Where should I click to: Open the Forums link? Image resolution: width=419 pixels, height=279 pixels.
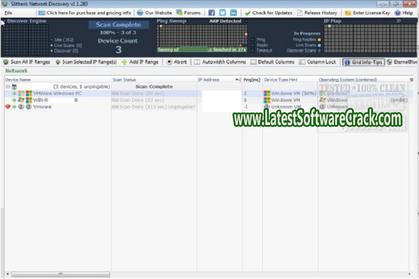189,13
